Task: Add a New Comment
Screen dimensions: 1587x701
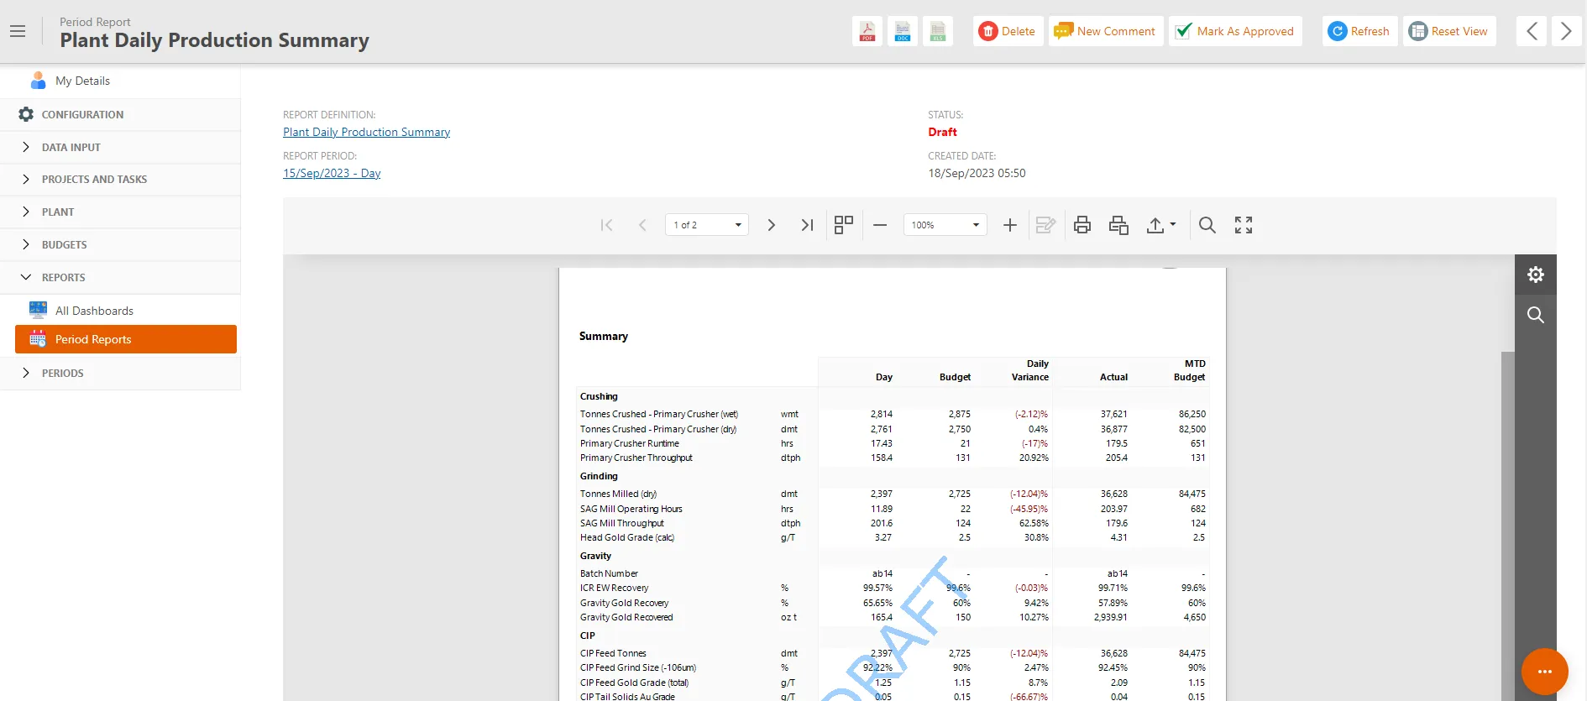Action: click(x=1106, y=31)
